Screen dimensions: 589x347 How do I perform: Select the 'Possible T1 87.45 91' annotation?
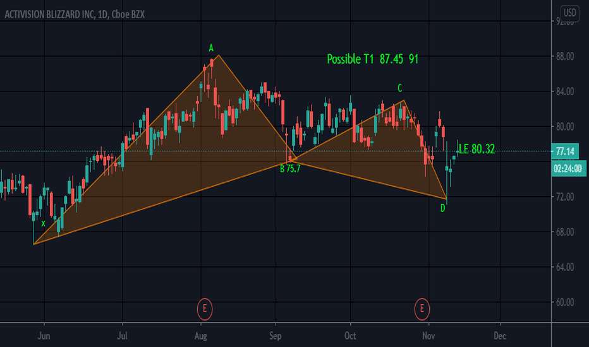(x=373, y=59)
